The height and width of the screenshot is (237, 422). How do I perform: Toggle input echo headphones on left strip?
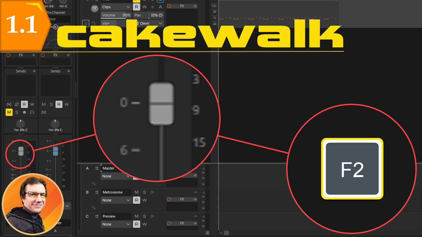pyautogui.click(x=32, y=112)
